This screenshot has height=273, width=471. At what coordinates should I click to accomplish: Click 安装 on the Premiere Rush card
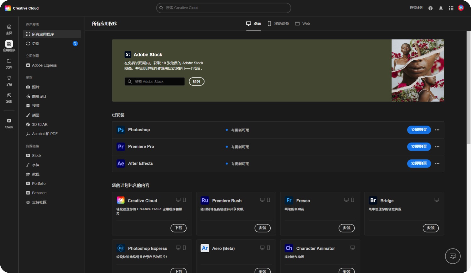263,228
